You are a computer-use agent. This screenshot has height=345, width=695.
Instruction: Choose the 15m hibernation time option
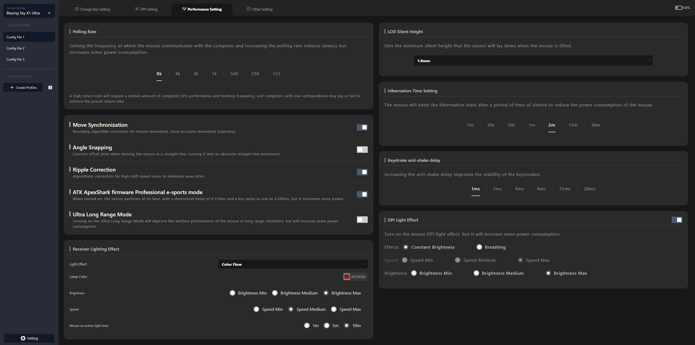point(573,125)
